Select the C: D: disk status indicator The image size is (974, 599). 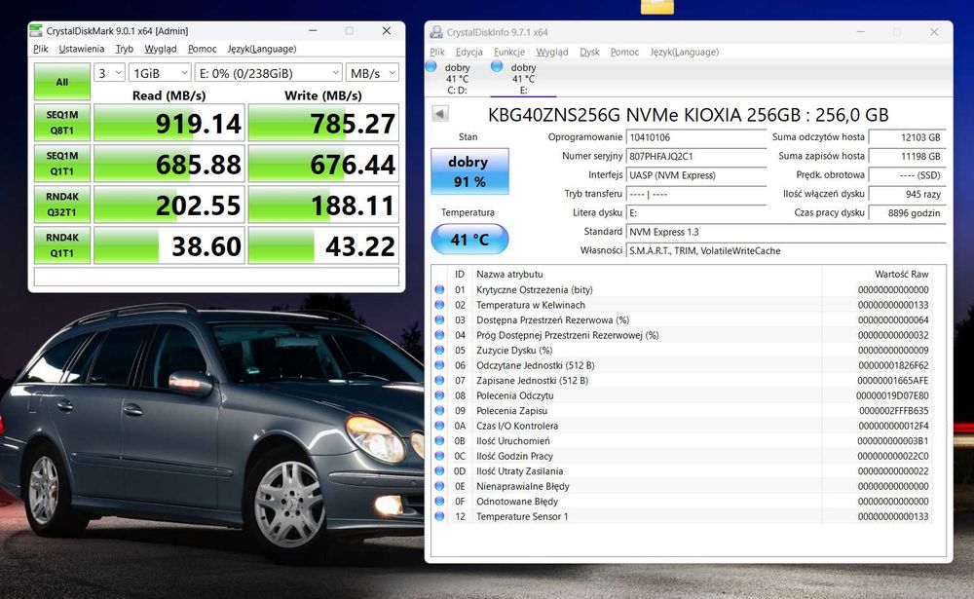[431, 66]
